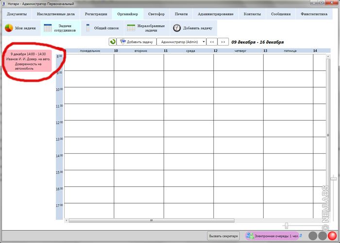Go to previous week with << button
This screenshot has width=340, height=243.
pos(212,42)
